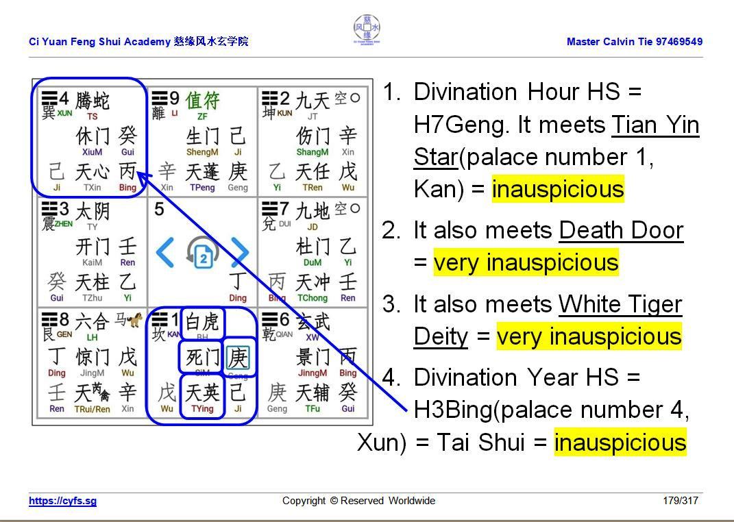This screenshot has height=522, width=734.
Task: Click the left chevron in center palace
Action: 165,253
